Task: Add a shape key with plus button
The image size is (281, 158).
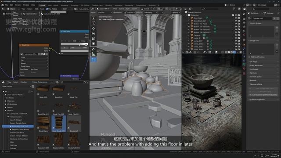Action: [x=277, y=45]
